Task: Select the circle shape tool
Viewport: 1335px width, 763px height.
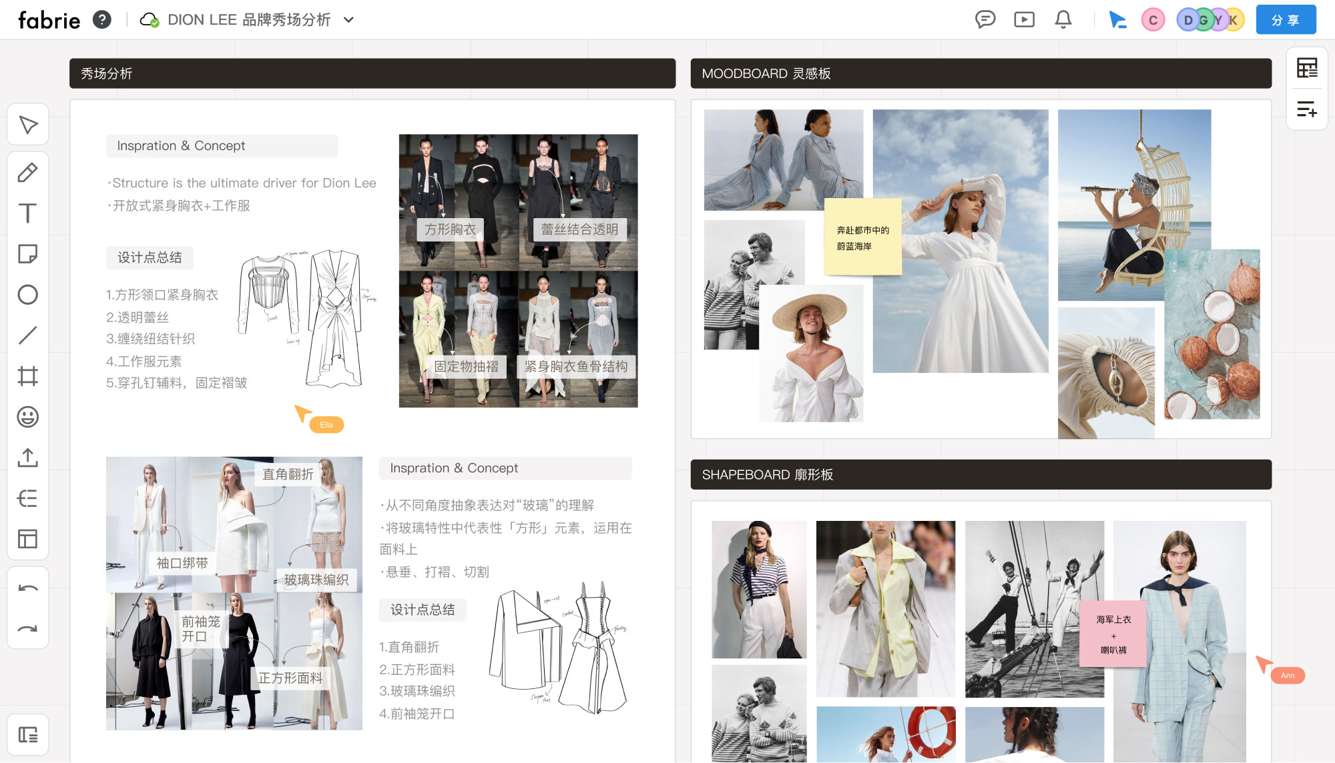Action: [x=28, y=294]
